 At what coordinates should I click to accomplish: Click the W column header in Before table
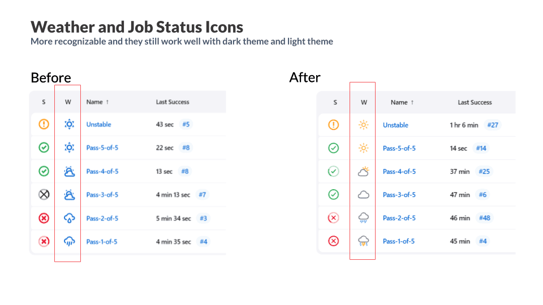point(68,102)
